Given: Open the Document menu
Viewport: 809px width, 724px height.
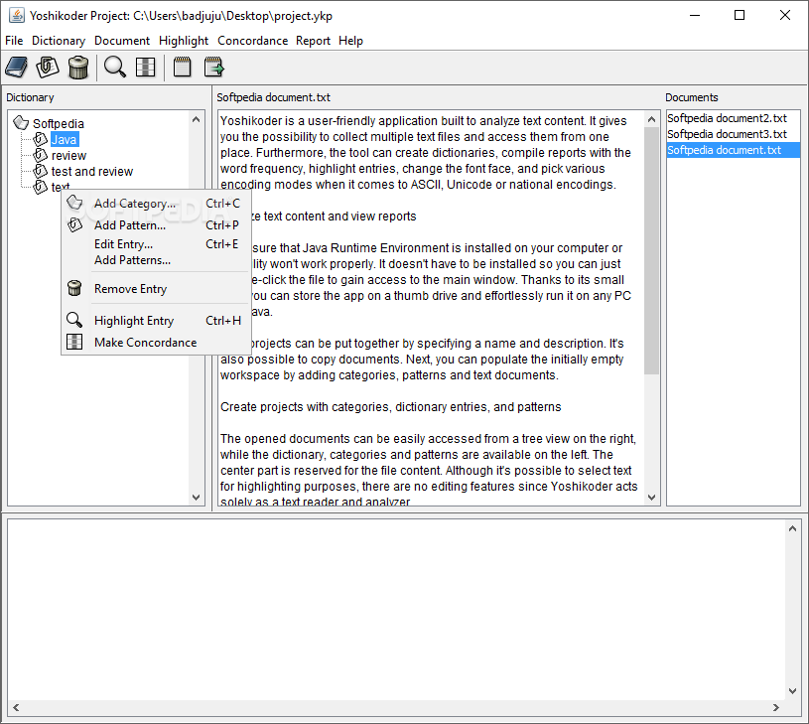Looking at the screenshot, I should 122,41.
